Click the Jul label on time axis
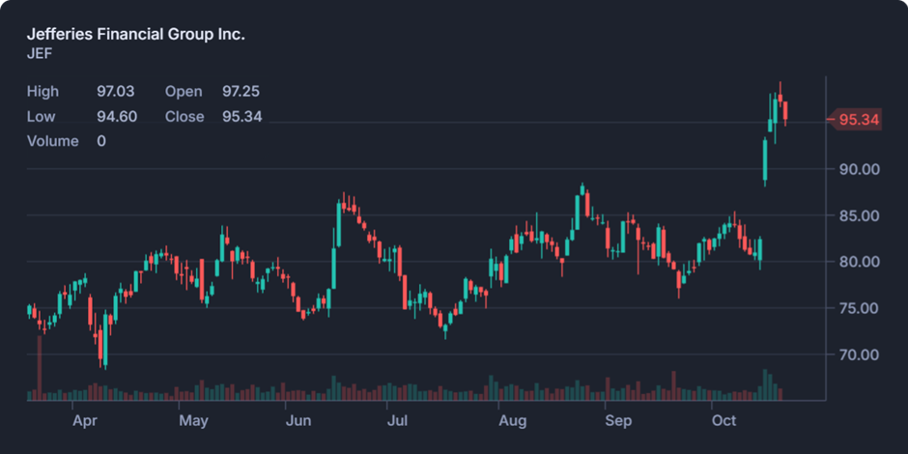 (x=398, y=420)
